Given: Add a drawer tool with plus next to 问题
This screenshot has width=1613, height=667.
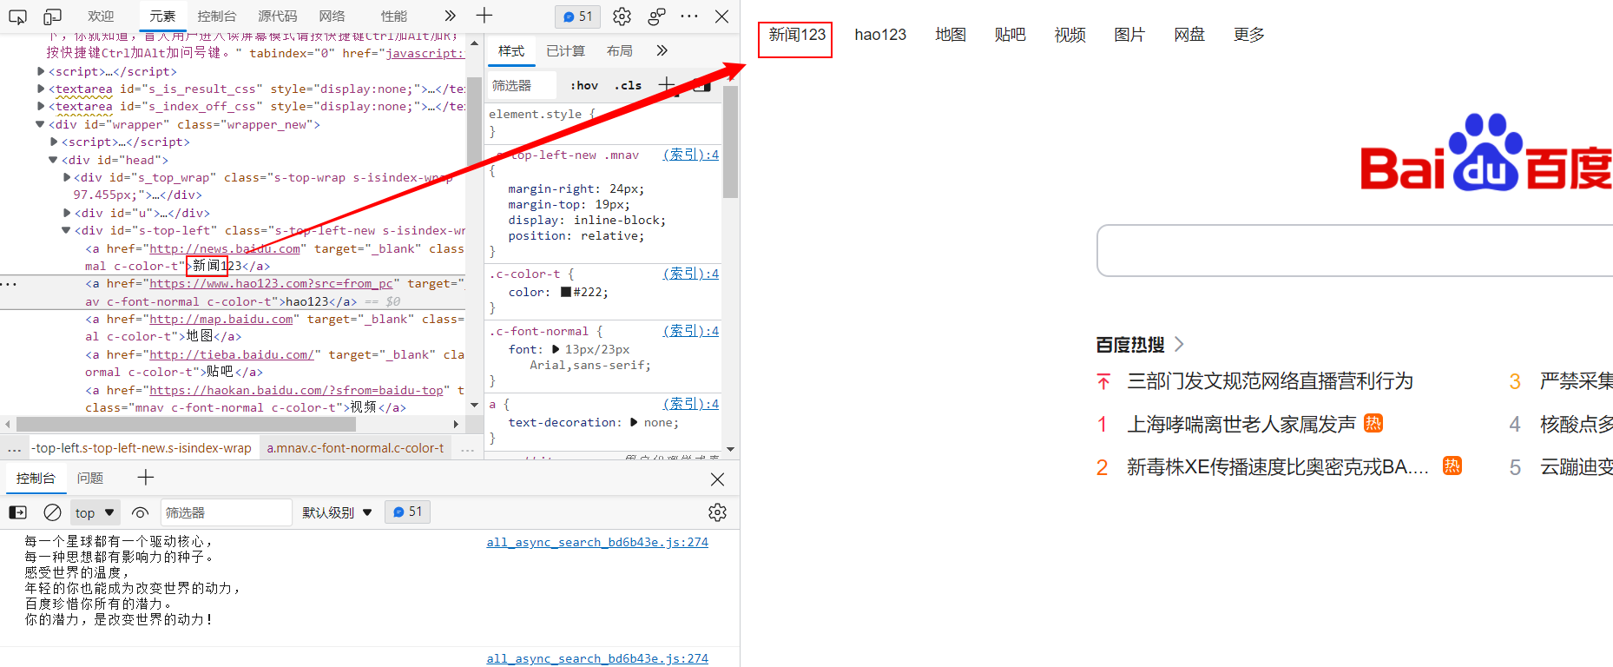Looking at the screenshot, I should click(146, 478).
